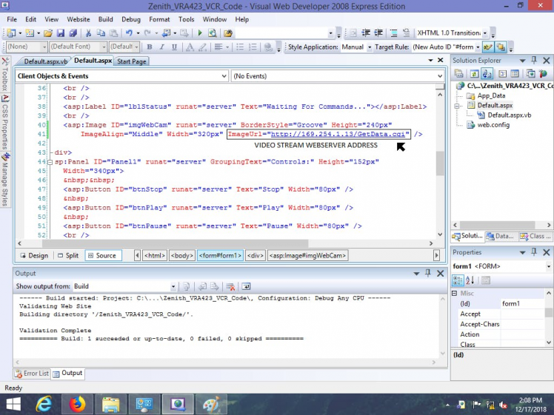Toggle Bold formatting button
Viewport: 554px width, 415px height.
[149, 47]
